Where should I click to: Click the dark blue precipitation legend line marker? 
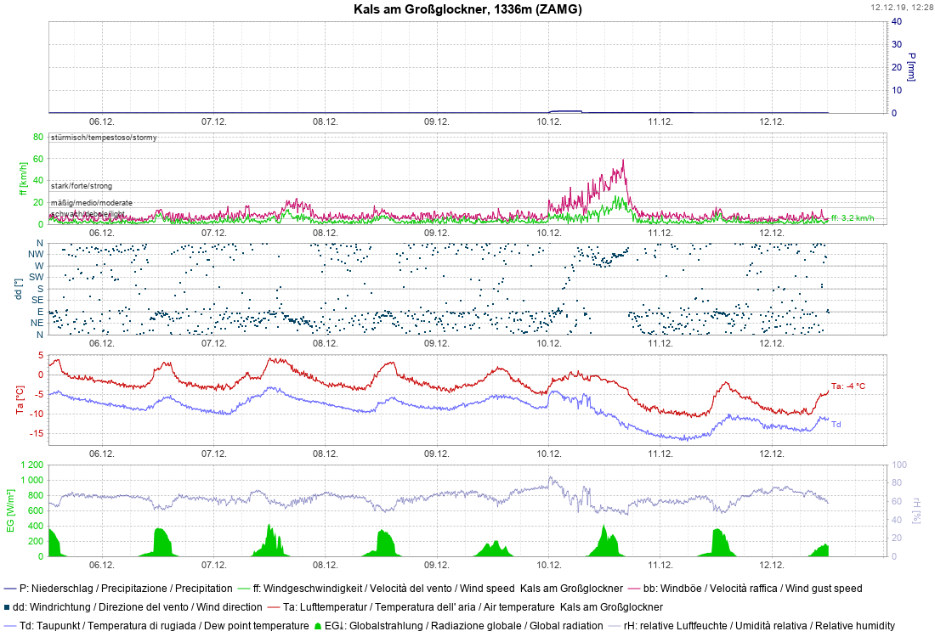click(x=10, y=588)
